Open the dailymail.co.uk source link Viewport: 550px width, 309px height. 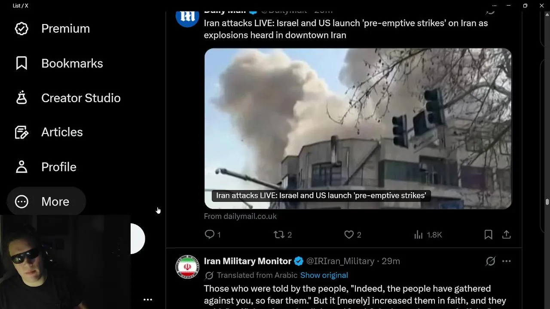coord(240,216)
